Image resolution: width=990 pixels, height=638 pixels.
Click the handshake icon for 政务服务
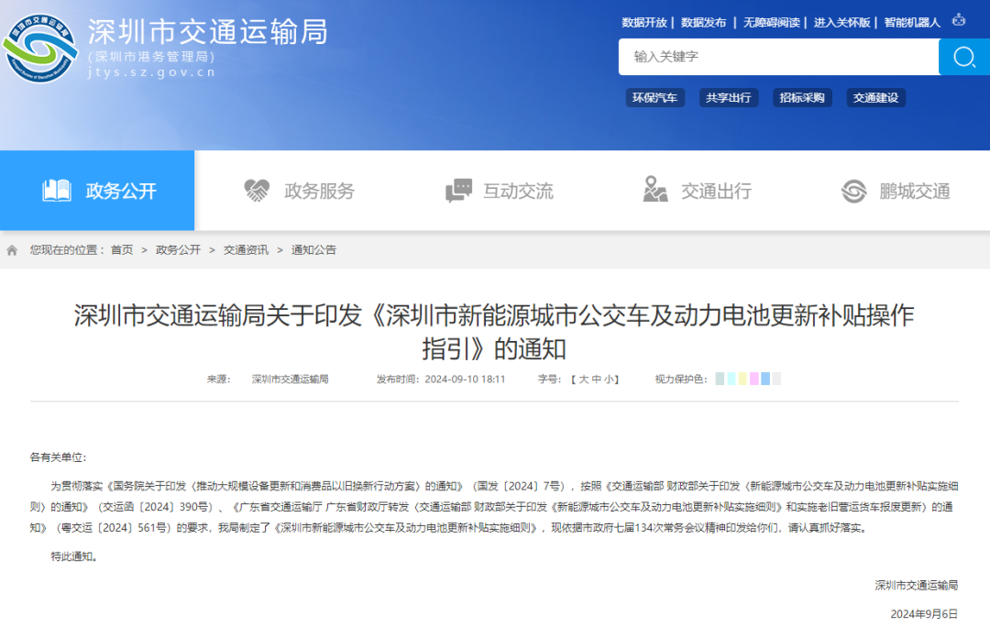coord(257,190)
